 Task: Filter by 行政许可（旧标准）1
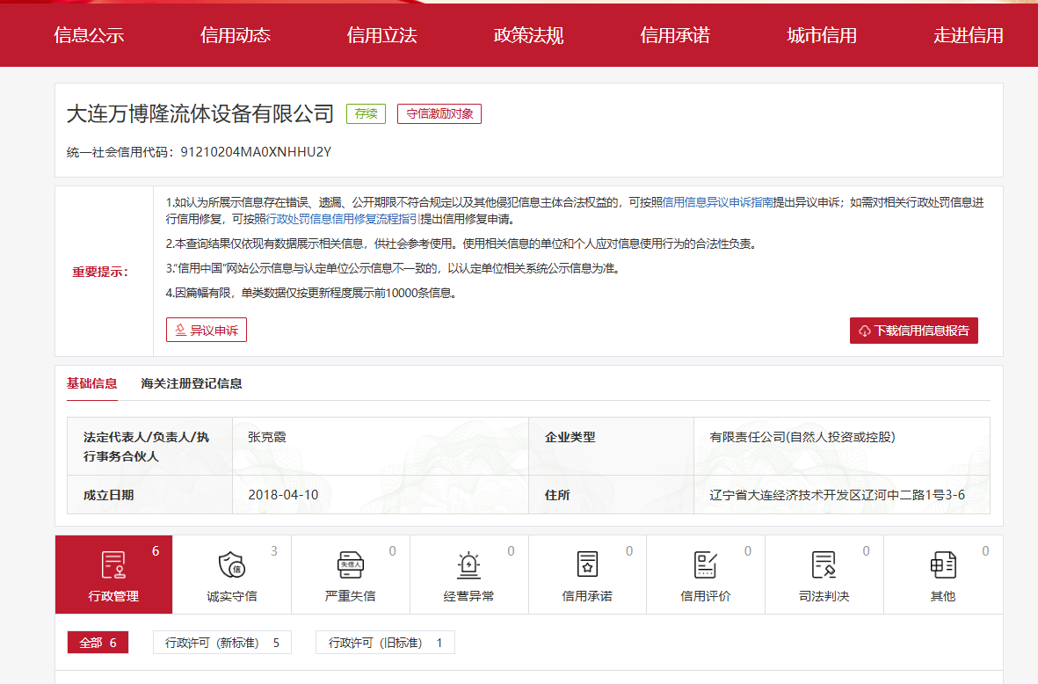click(x=385, y=643)
